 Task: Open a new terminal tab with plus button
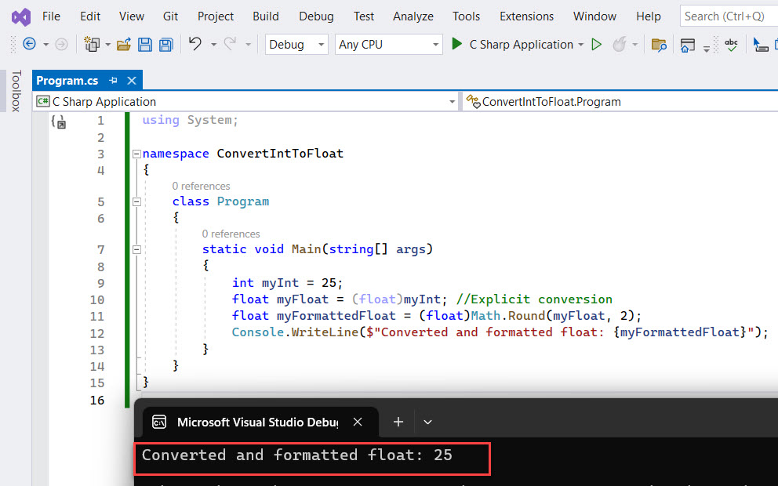(x=398, y=422)
